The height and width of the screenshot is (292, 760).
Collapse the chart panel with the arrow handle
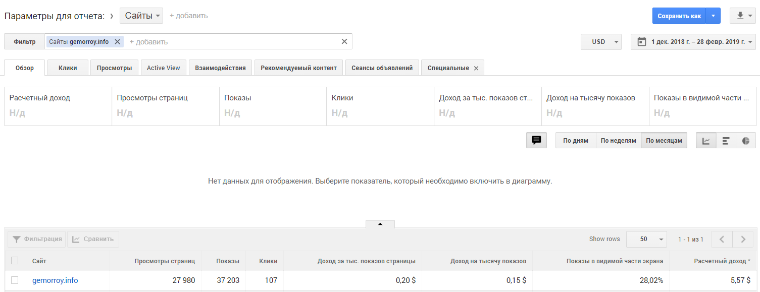[380, 224]
